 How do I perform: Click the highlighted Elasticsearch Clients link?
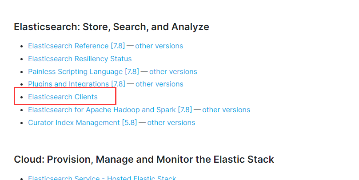pyautogui.click(x=63, y=97)
